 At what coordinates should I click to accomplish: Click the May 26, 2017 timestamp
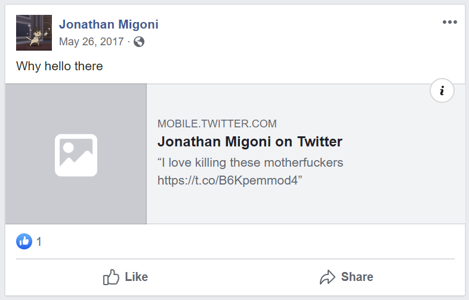(x=91, y=42)
